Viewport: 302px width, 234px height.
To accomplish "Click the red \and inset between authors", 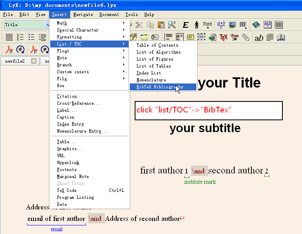I will pyautogui.click(x=199, y=171).
